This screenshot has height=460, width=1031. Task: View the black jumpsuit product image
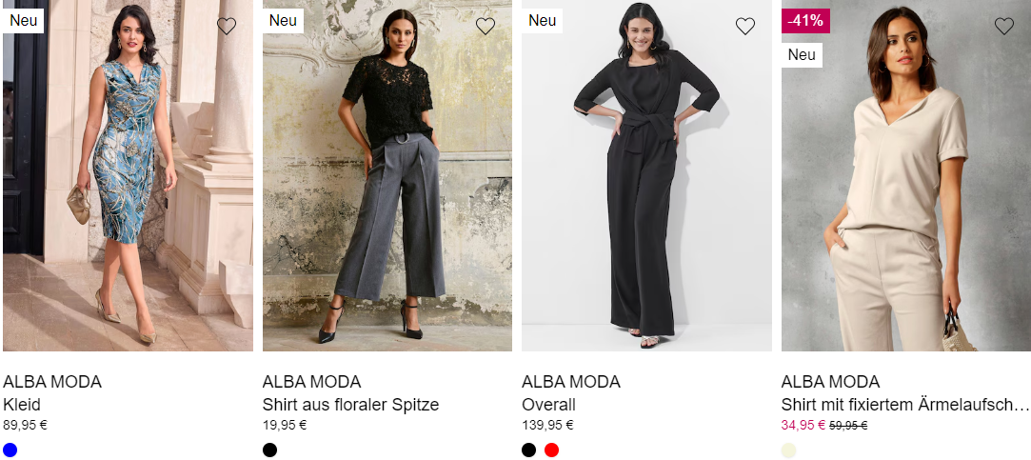[x=646, y=175]
